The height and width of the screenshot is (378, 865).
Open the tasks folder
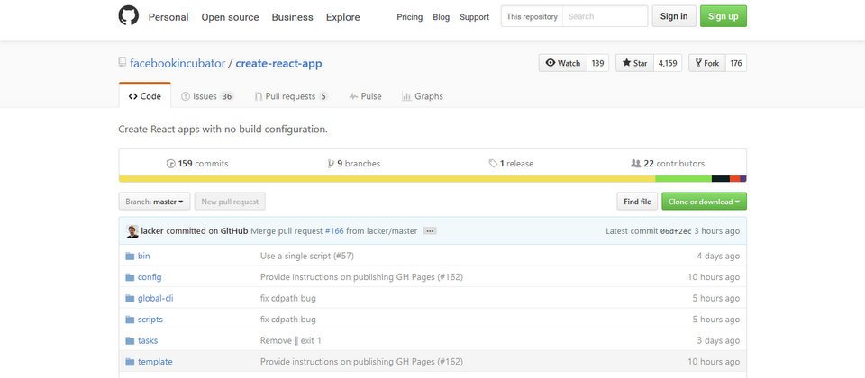(148, 340)
